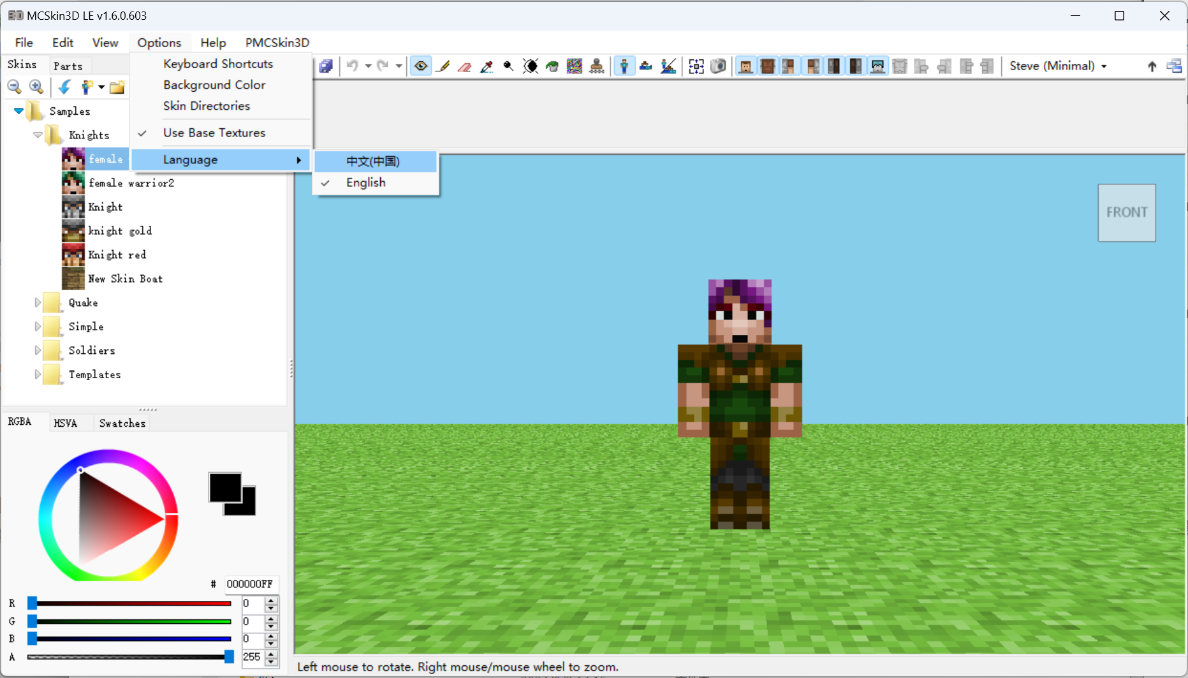
Task: Select the Dodge/Burn tool
Action: [508, 66]
